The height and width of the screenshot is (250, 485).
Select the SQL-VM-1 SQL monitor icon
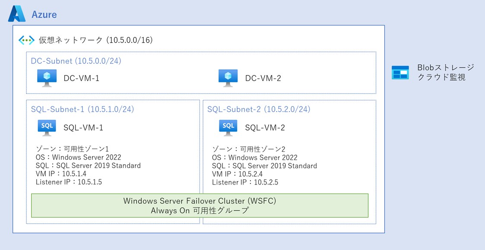[x=47, y=128]
